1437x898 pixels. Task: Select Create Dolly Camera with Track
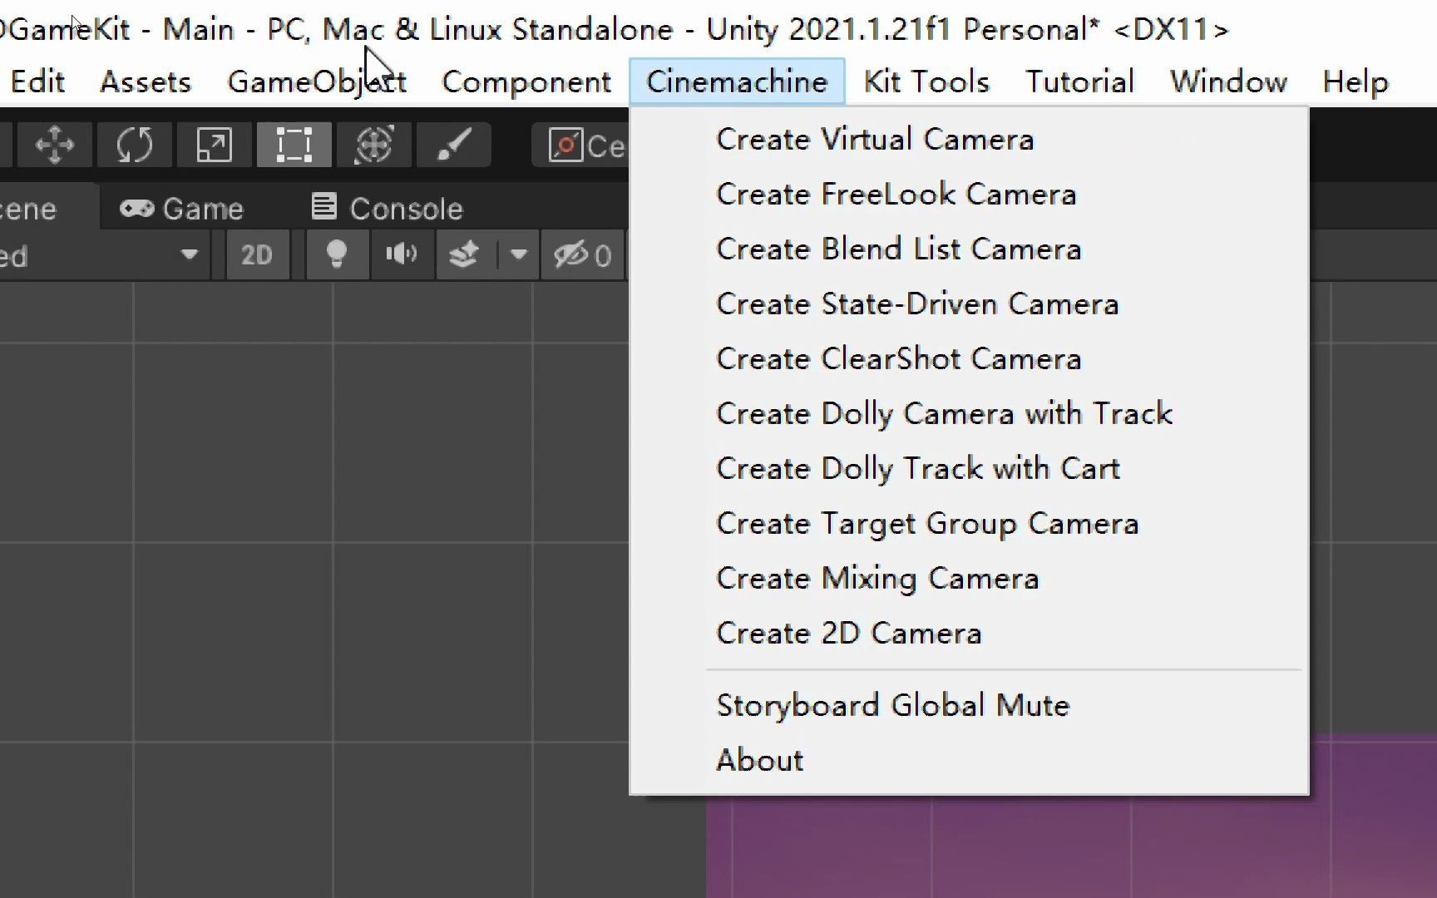944,413
